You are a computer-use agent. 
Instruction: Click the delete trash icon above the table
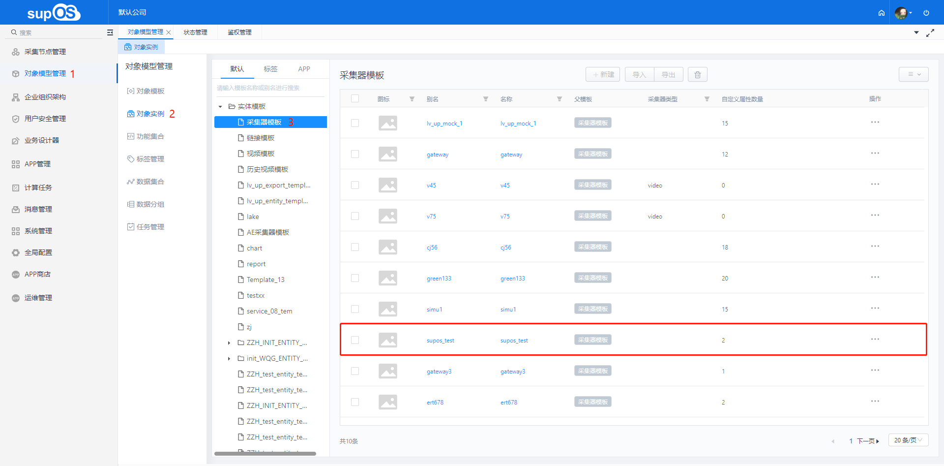[697, 74]
